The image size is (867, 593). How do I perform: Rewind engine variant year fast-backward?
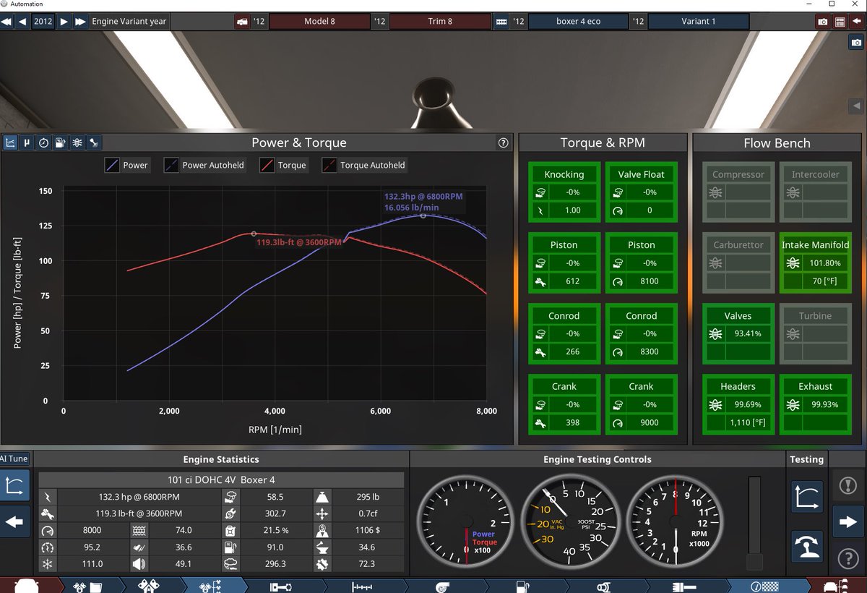[x=7, y=22]
